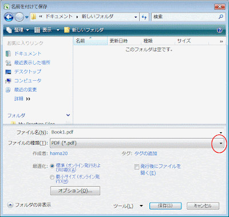
Task: Sort by the 名前 column header
Action: pos(90,41)
